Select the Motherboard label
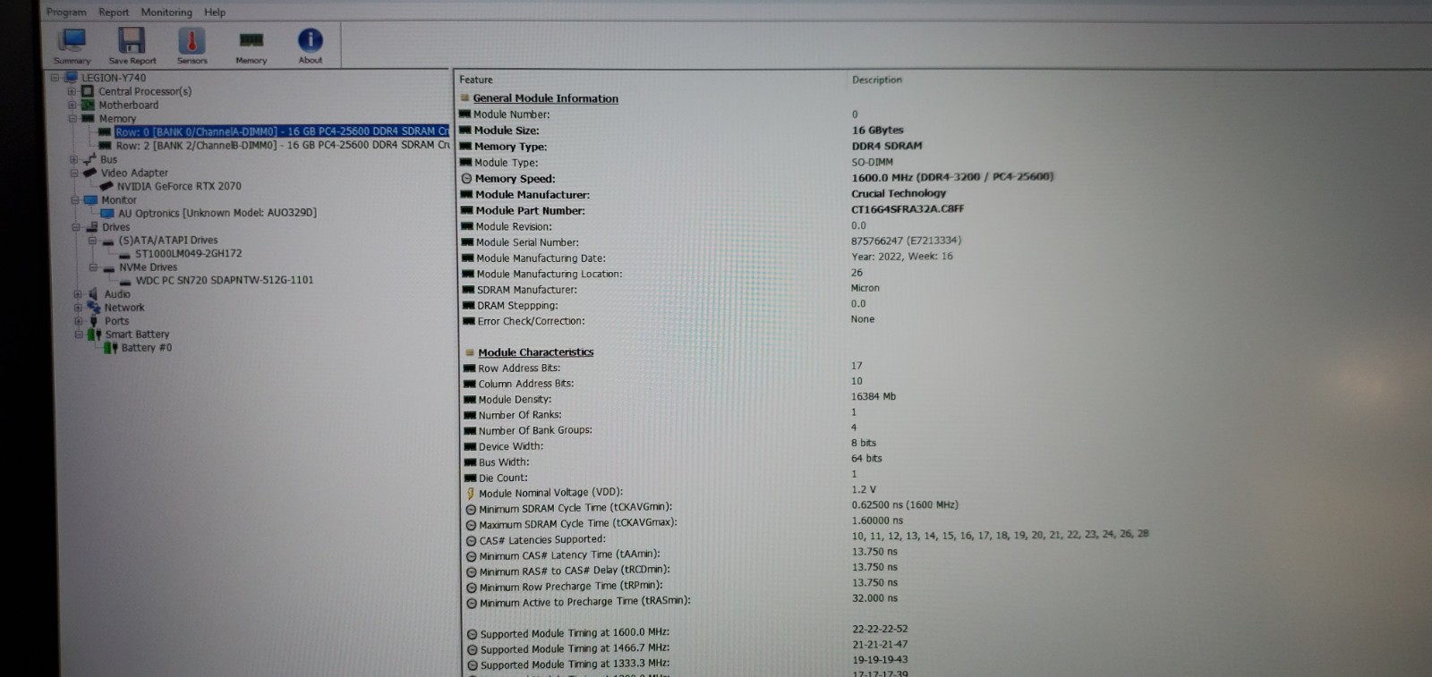Viewport: 1432px width, 677px height. [x=129, y=105]
